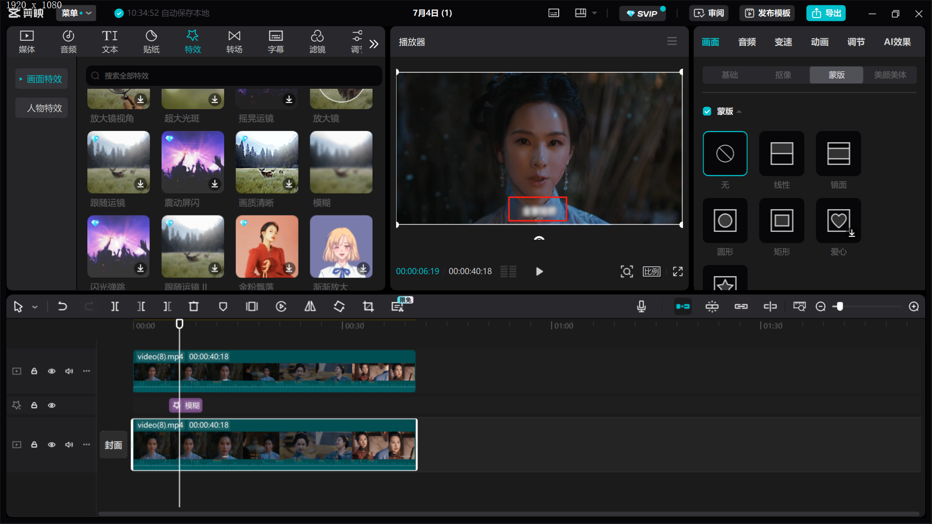This screenshot has height=524, width=932.
Task: Click the 发布模板 publish template button
Action: coord(768,13)
